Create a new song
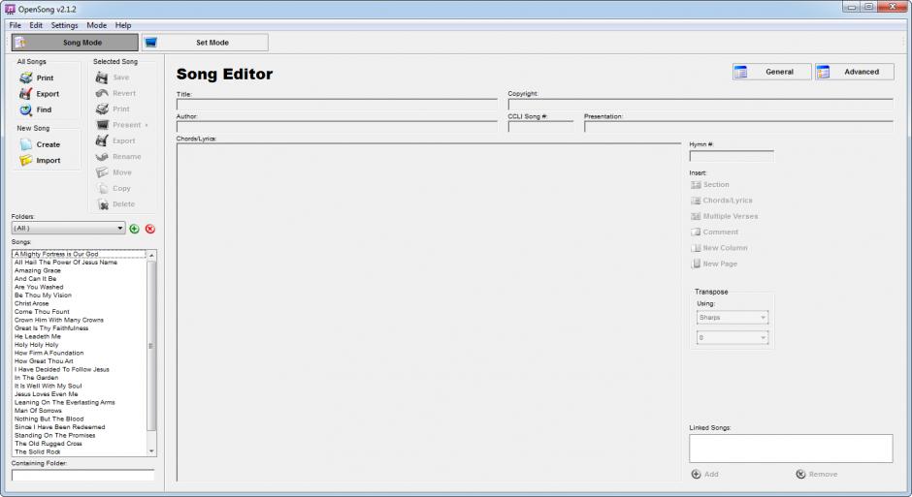This screenshot has height=497, width=912. point(40,144)
